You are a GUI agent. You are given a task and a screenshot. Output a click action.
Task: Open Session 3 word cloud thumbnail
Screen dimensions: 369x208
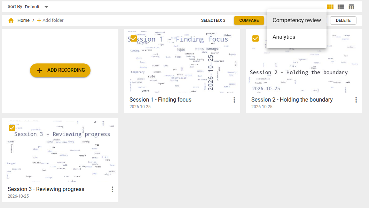click(x=60, y=150)
